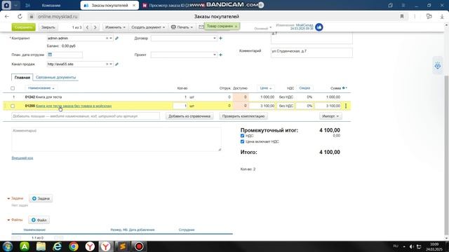The width and height of the screenshot is (449, 252).
Task: Toggle the НДС checkbox
Action: (242, 136)
